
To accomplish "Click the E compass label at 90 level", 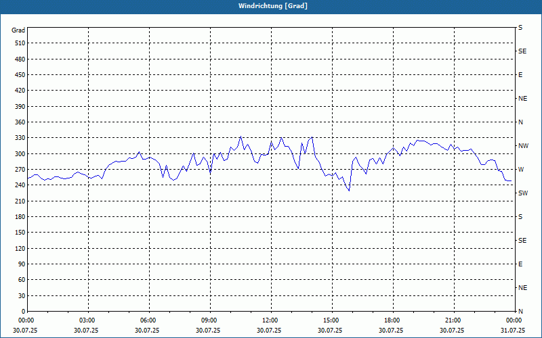I will pyautogui.click(x=520, y=264).
